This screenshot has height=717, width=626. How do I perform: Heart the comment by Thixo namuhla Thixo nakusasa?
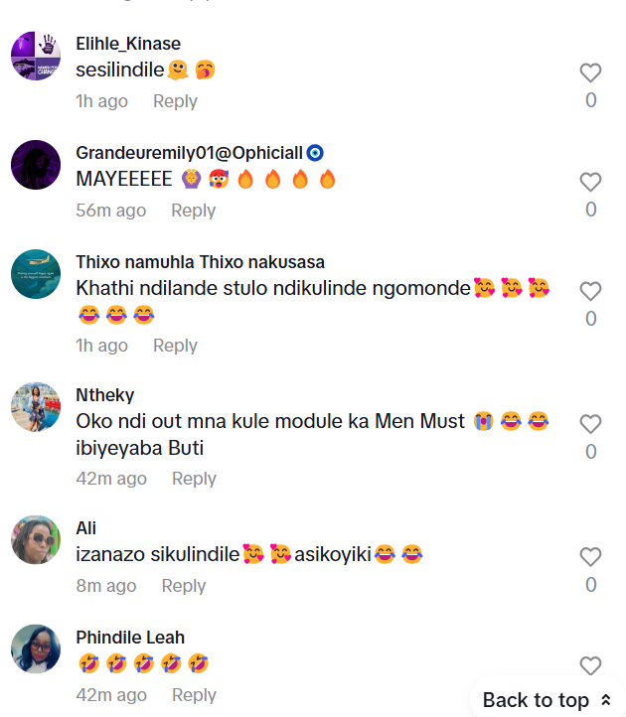point(590,291)
